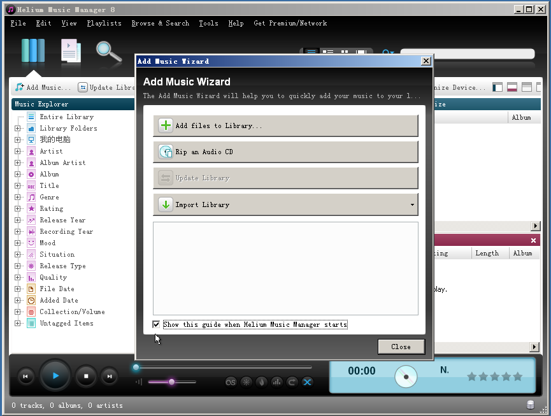Click the Mood smiley icon
This screenshot has width=551, height=416.
click(31, 243)
